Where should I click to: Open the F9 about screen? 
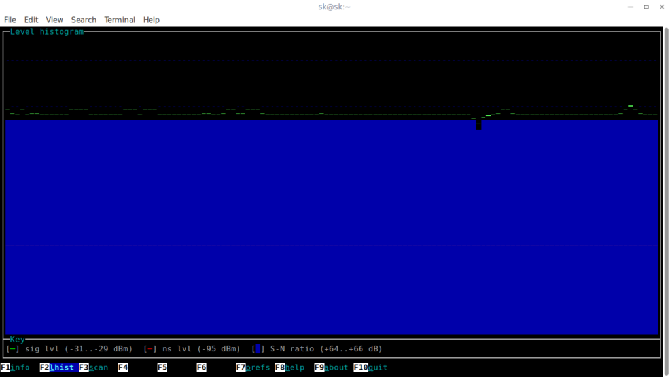coord(331,368)
